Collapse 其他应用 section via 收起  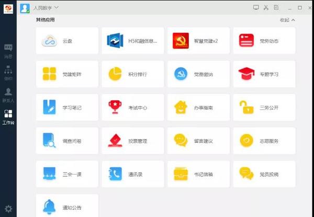click(287, 20)
